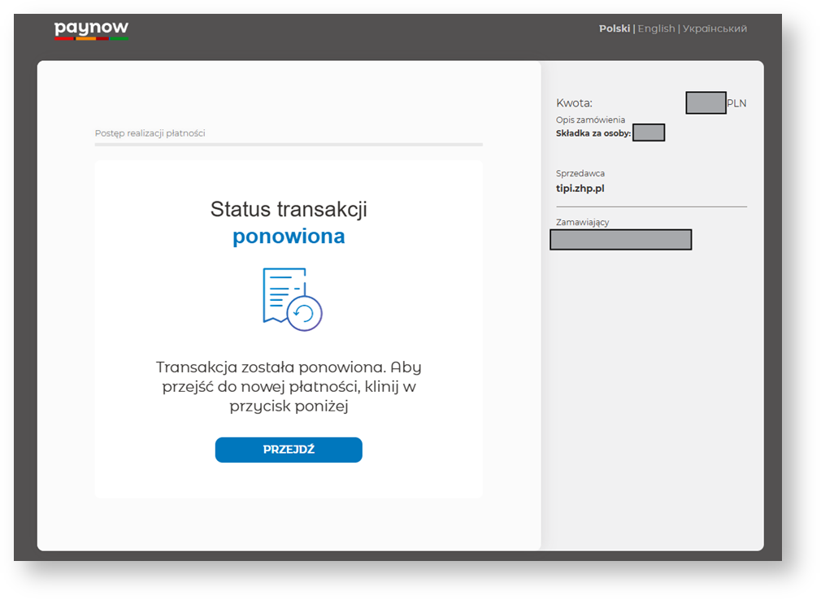Switch language to English
This screenshot has height=600, width=821.
pos(656,28)
